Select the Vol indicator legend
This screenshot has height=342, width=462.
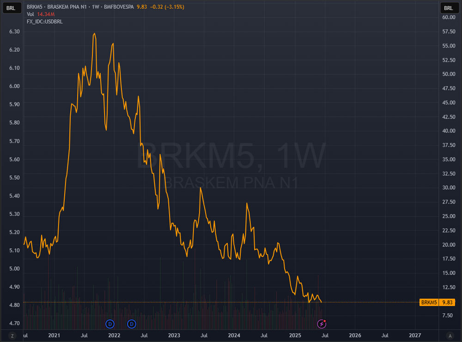click(x=31, y=14)
